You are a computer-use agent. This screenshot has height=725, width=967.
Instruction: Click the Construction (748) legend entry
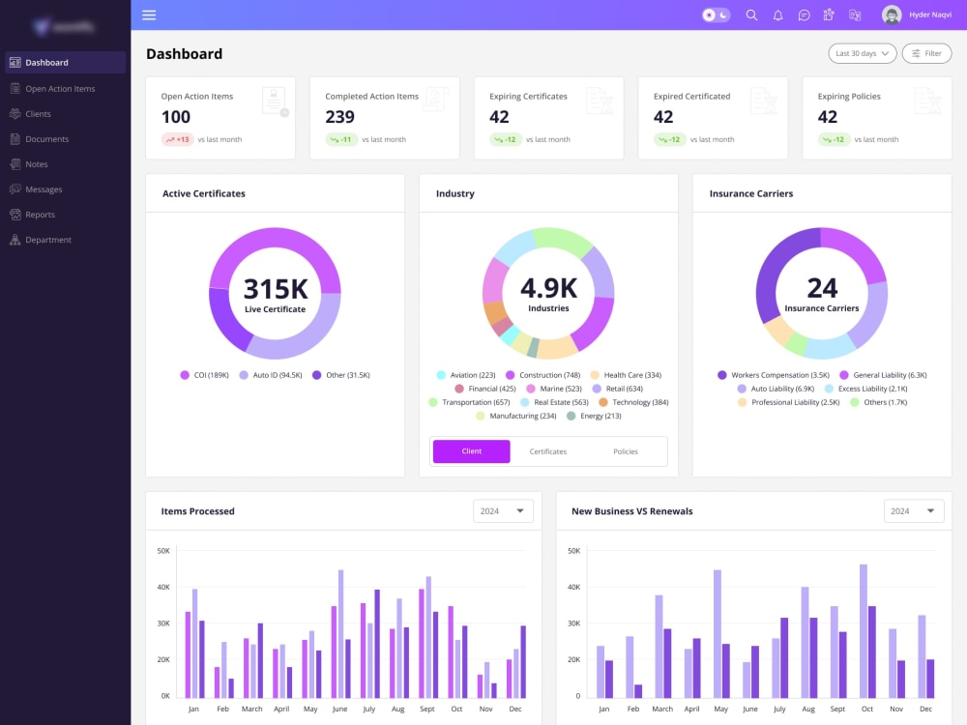click(x=542, y=375)
